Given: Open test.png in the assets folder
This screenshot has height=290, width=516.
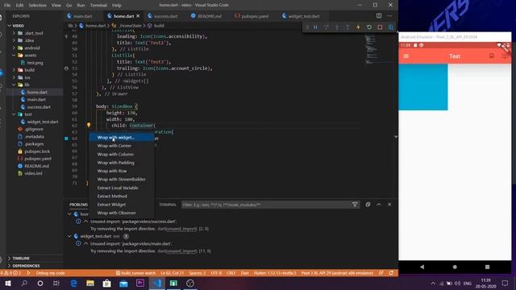Looking at the screenshot, I should [35, 63].
